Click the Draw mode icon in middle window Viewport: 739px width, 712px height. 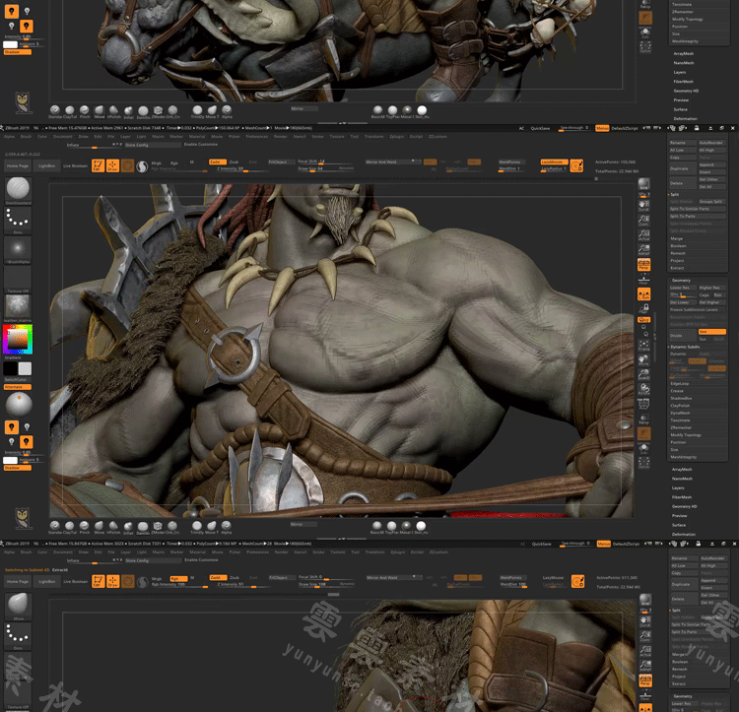click(x=112, y=165)
